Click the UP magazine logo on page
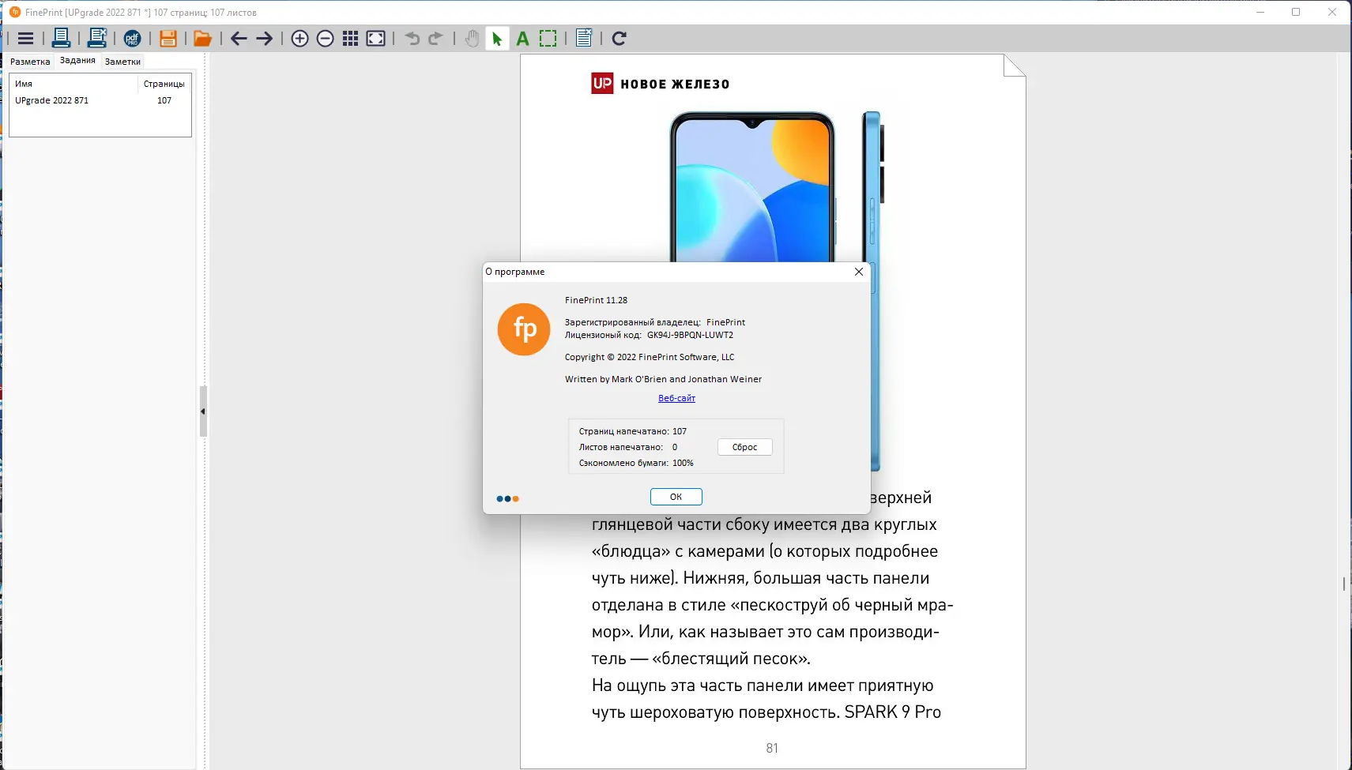 pyautogui.click(x=602, y=84)
